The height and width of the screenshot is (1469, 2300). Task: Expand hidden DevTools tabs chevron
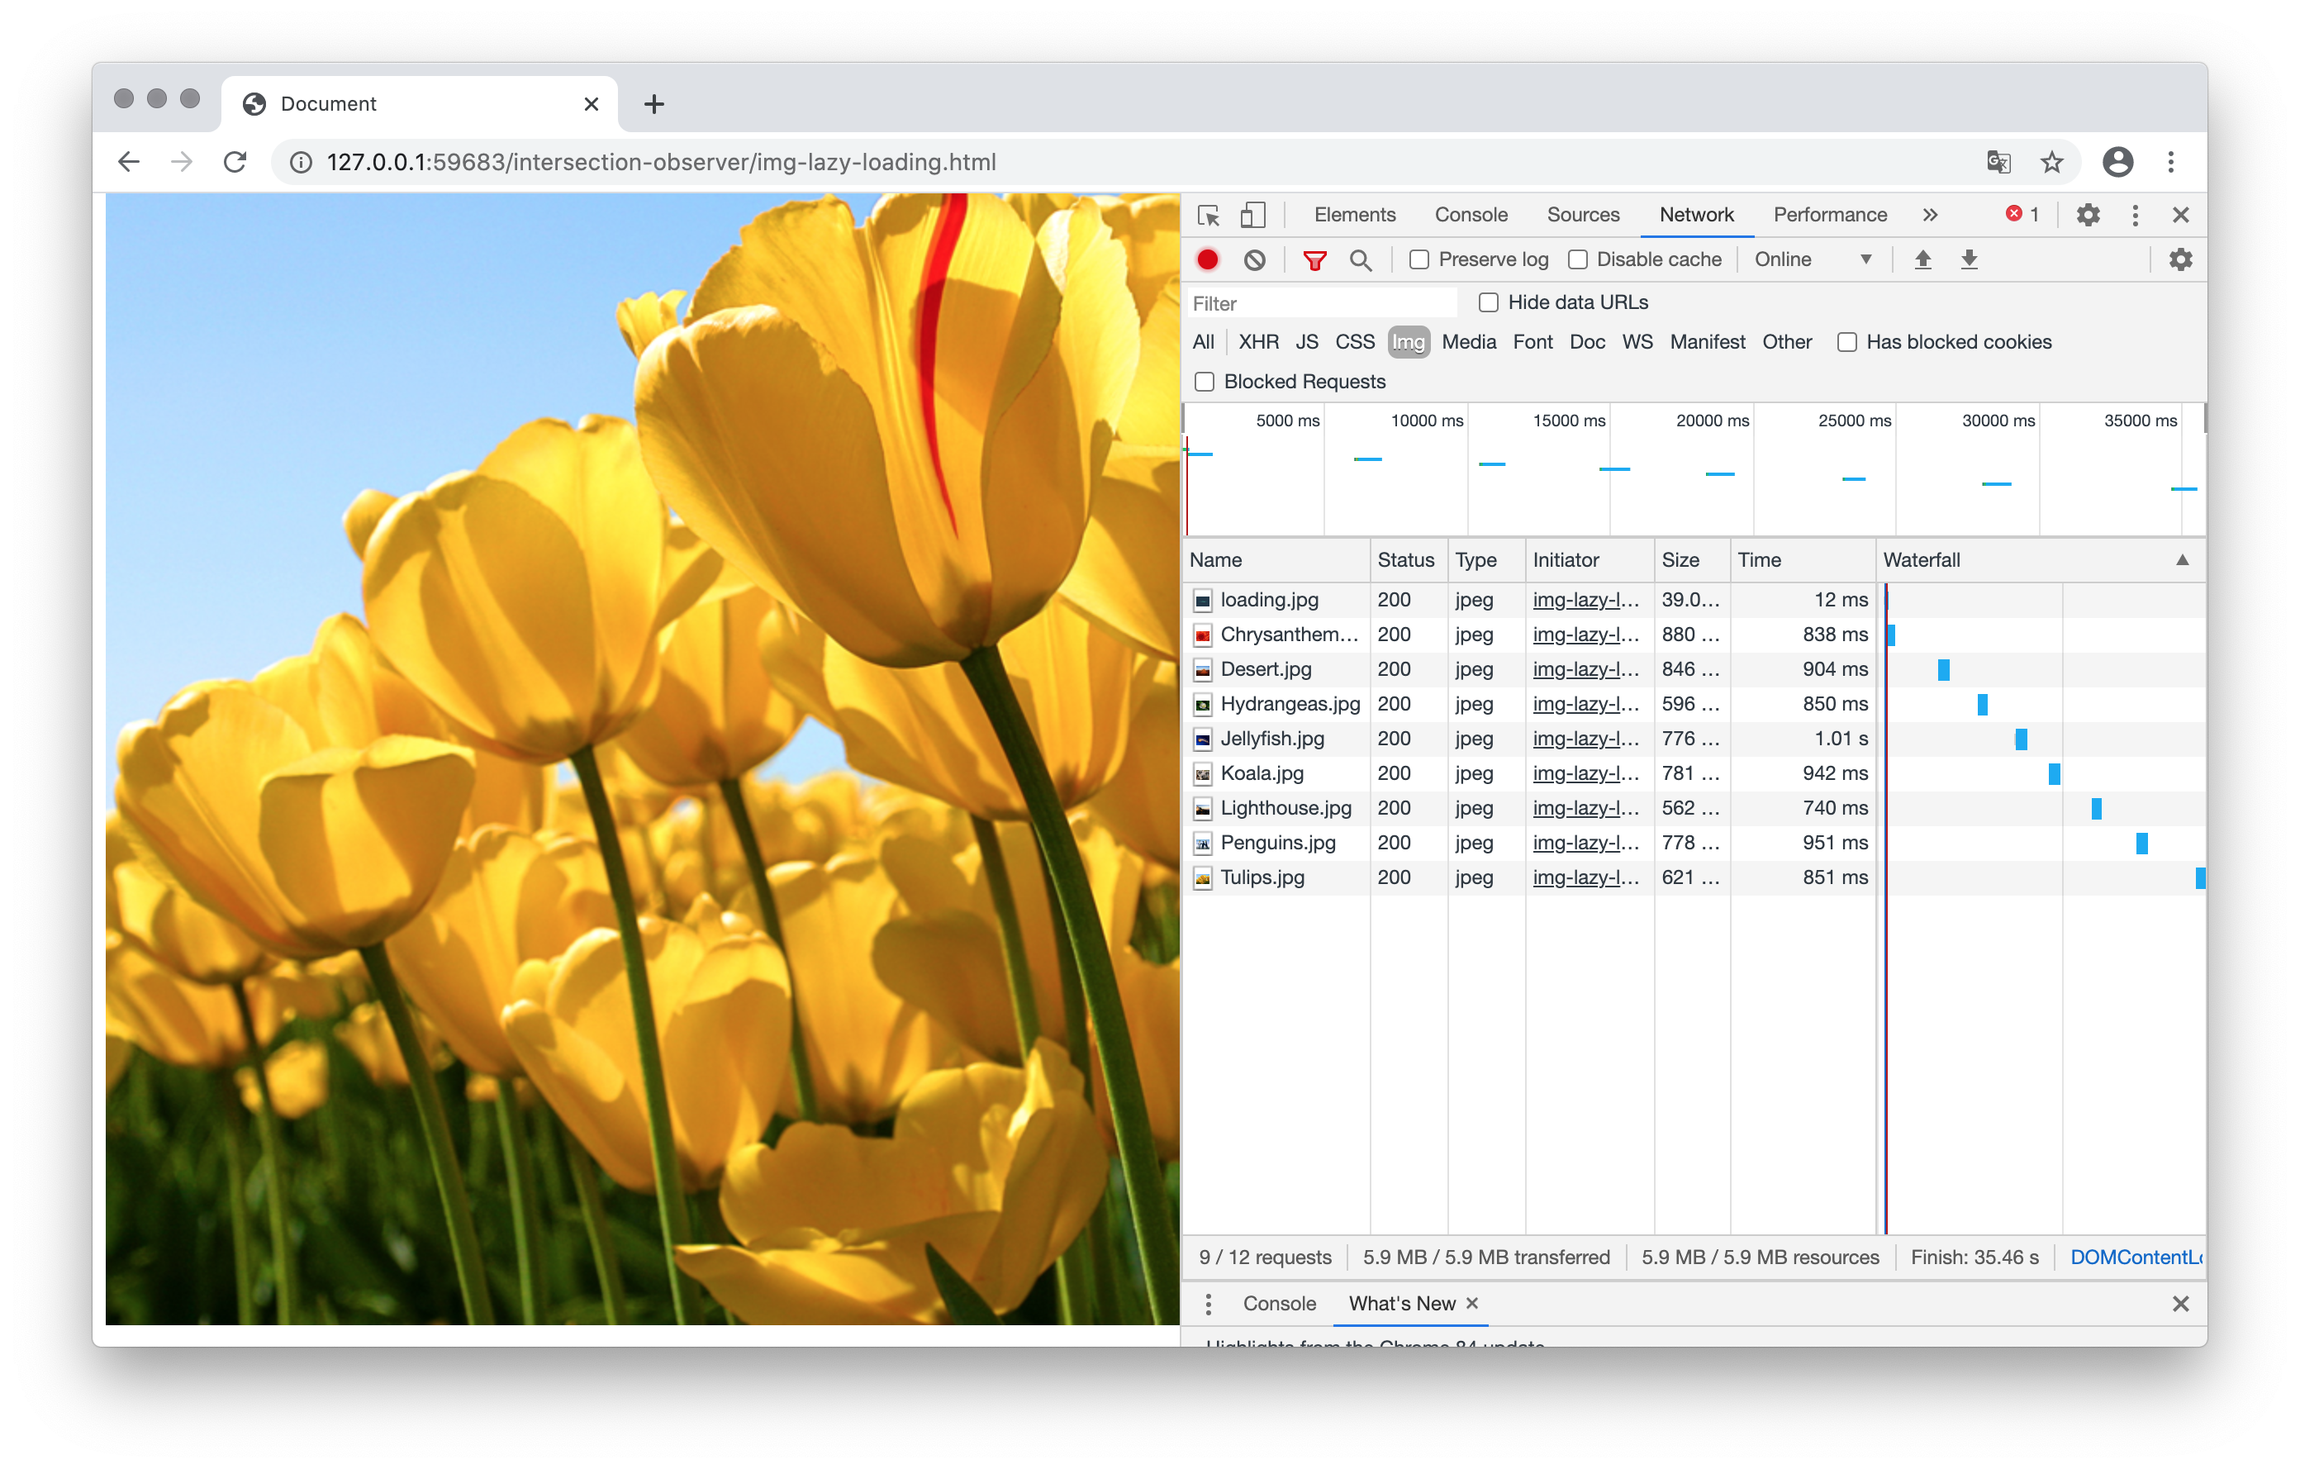pos(1931,215)
